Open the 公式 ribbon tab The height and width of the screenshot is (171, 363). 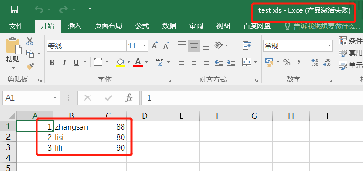pos(142,26)
